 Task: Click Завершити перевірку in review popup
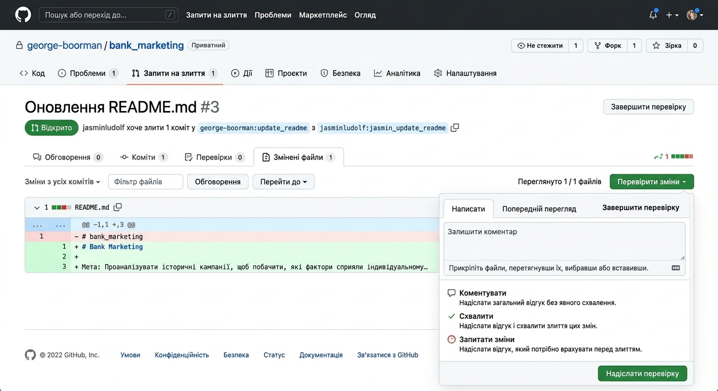point(641,208)
